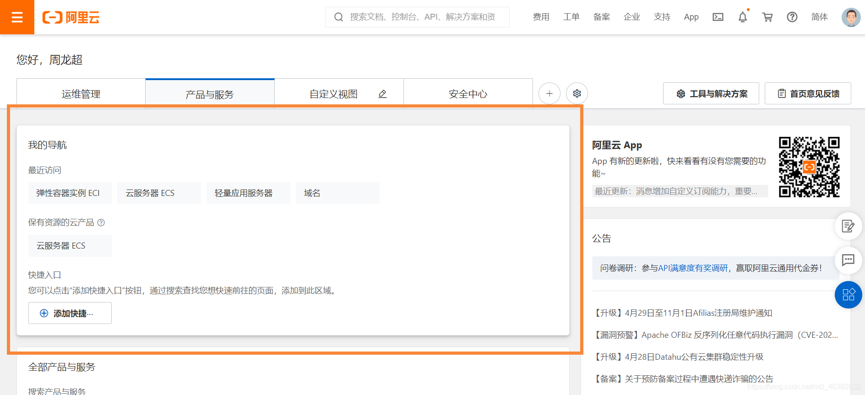Open the recent 域名 entry
This screenshot has height=395, width=865.
point(337,193)
